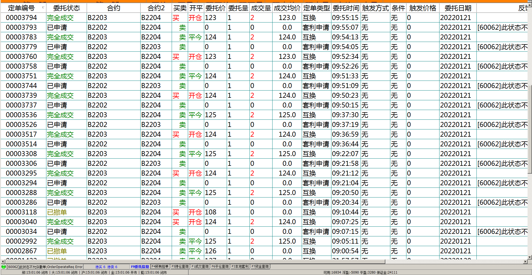Click the 金:15:01:06 开市 market status
The height and width of the screenshot is (275, 532).
[124, 272]
